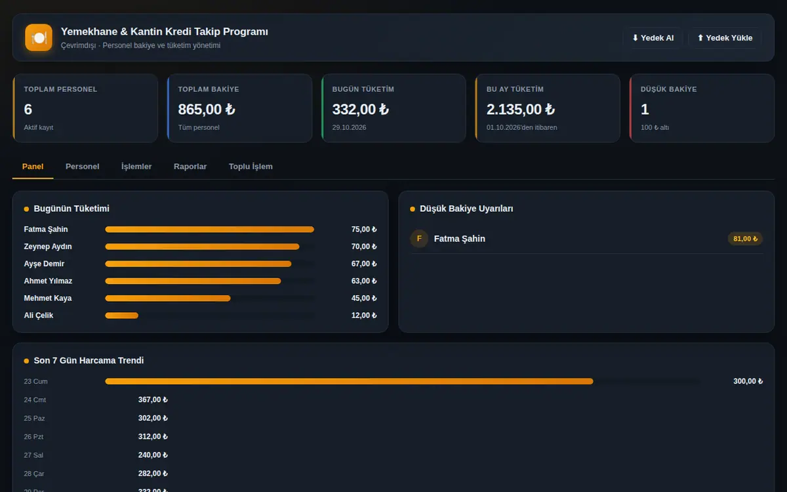Click the "24 Cmt" day label
Viewport: 787px width, 492px height.
(35, 400)
